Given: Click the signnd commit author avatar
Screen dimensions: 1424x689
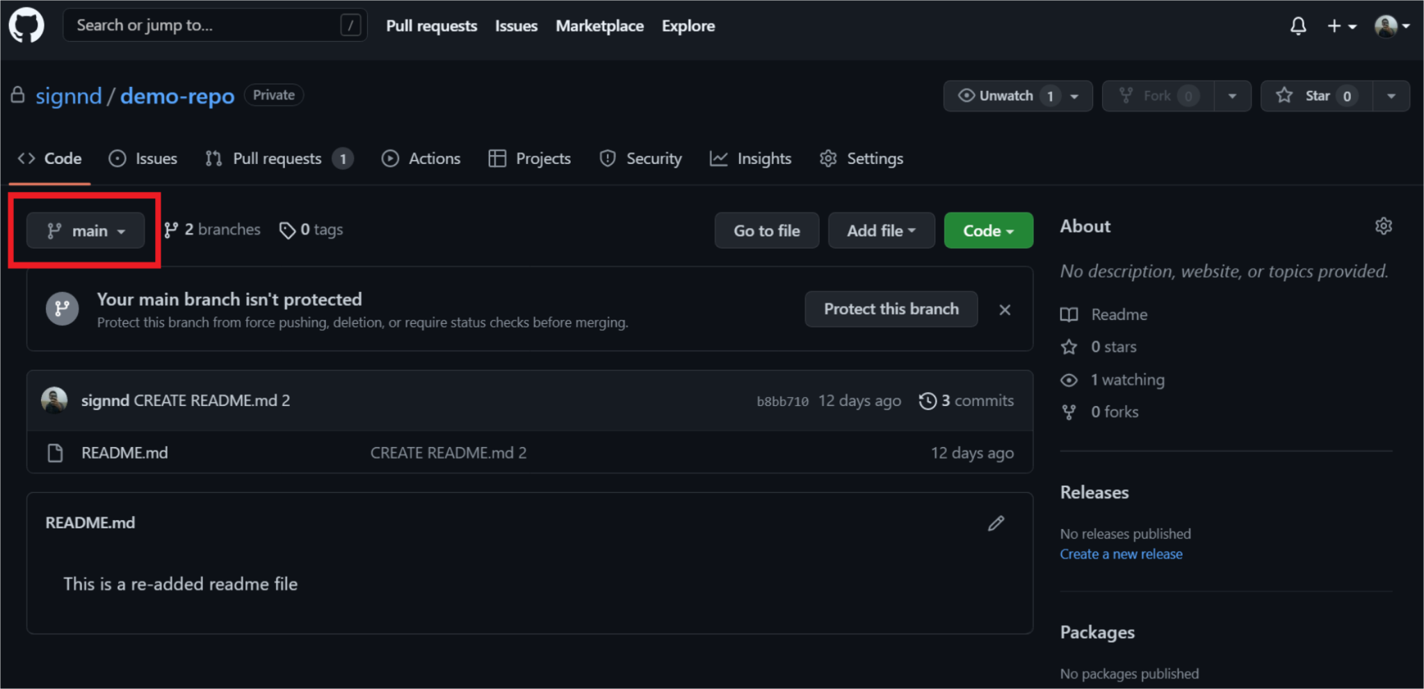Looking at the screenshot, I should (54, 400).
